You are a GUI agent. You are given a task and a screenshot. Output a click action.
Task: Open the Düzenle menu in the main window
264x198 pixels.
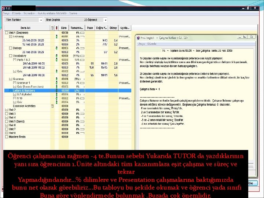[x=16, y=13]
